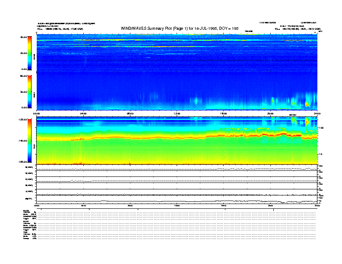
Task: Click the WIND/WAVES Summary Plot title
Action: point(180,28)
